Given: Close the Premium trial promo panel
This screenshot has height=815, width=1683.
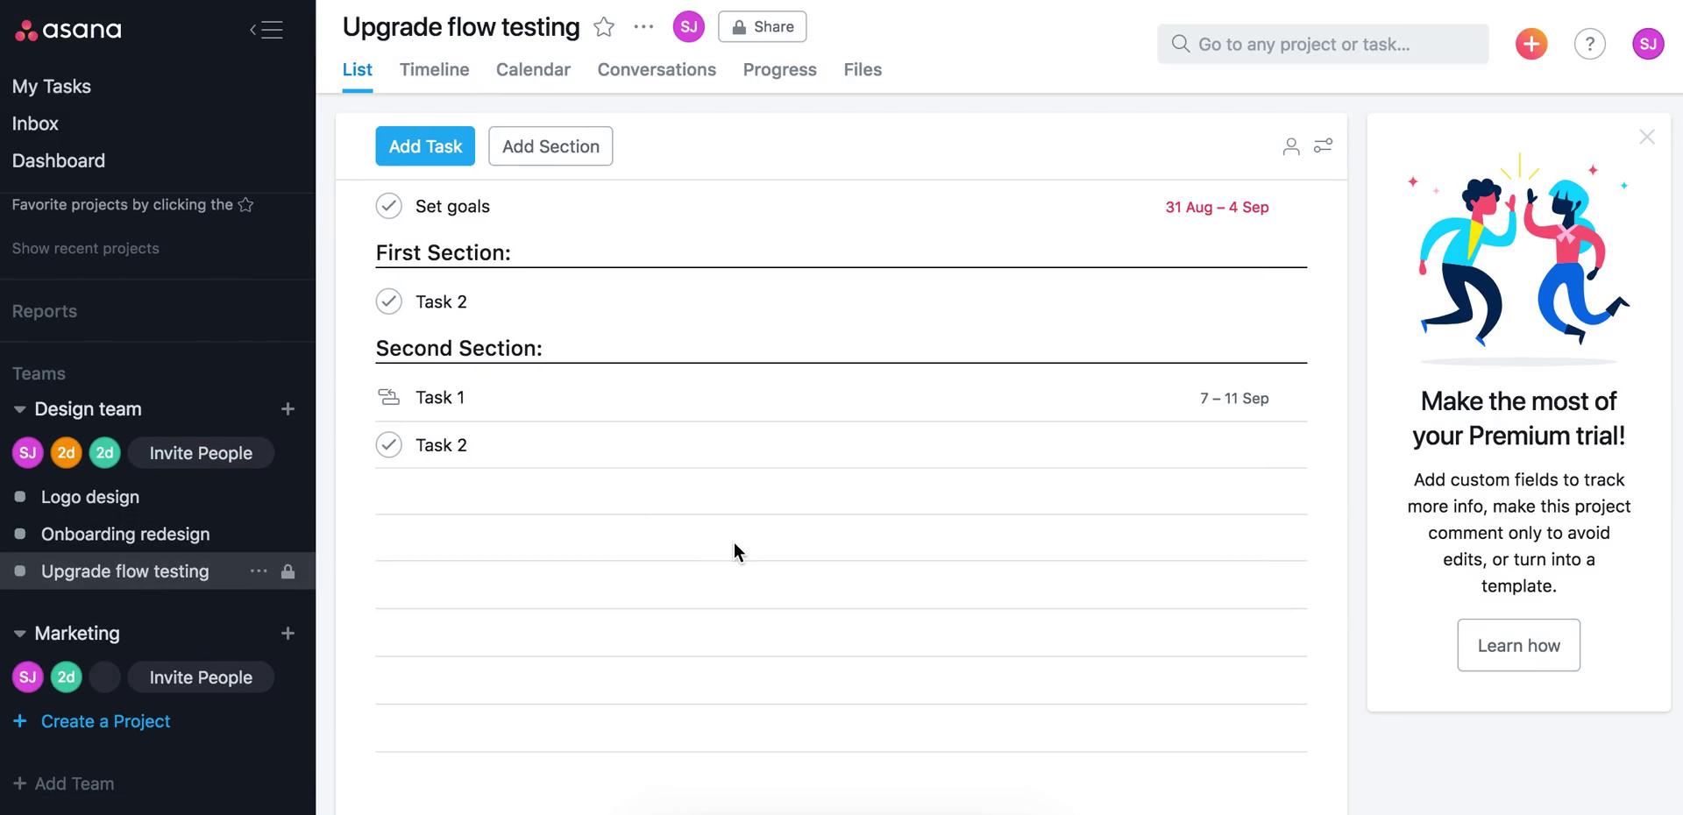Looking at the screenshot, I should 1647,137.
